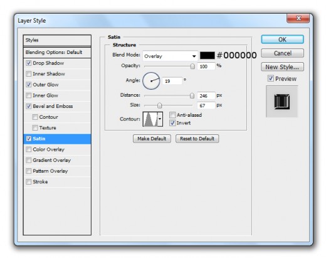
Task: Enable the Inner Shadow checkbox
Action: click(x=28, y=73)
